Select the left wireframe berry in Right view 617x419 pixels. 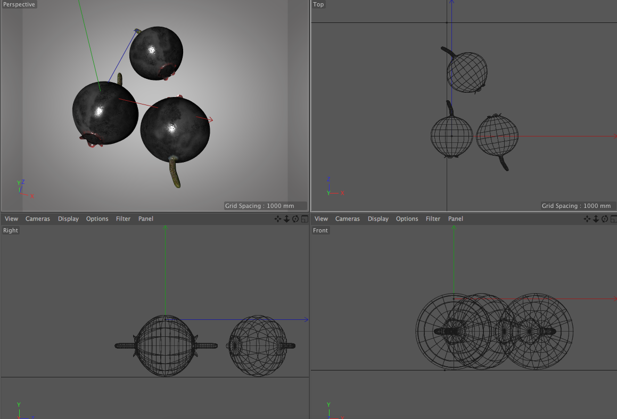pyautogui.click(x=165, y=345)
